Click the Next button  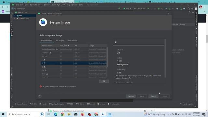click(142, 96)
